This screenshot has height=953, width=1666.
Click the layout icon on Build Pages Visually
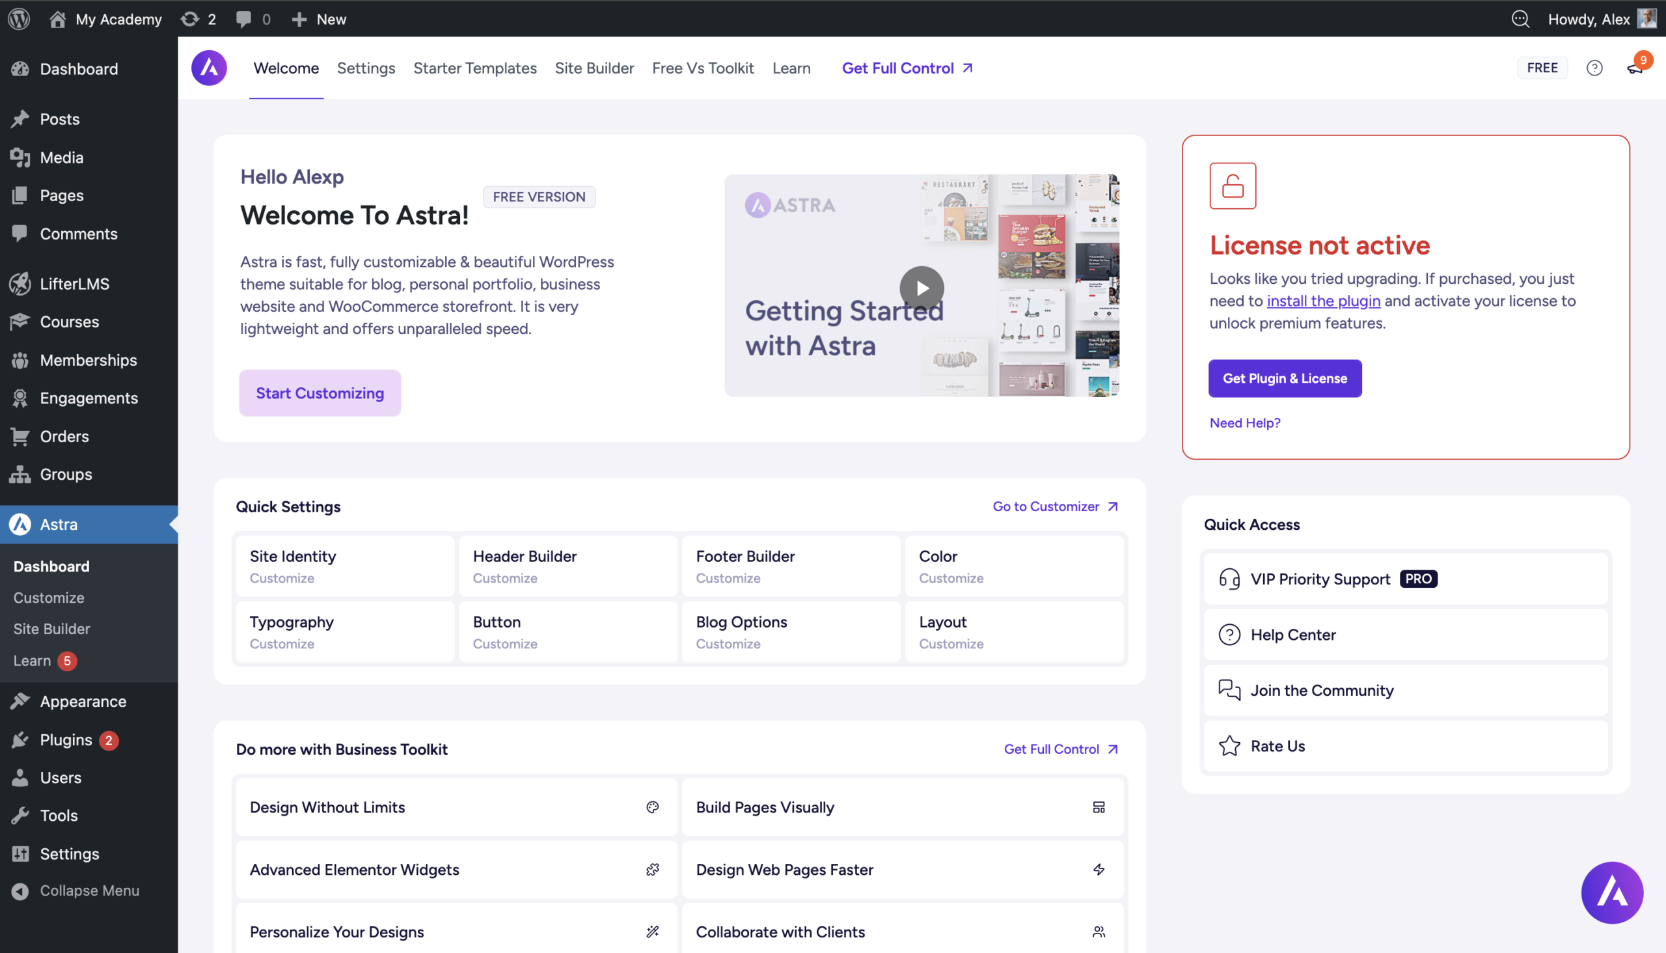[1099, 807]
